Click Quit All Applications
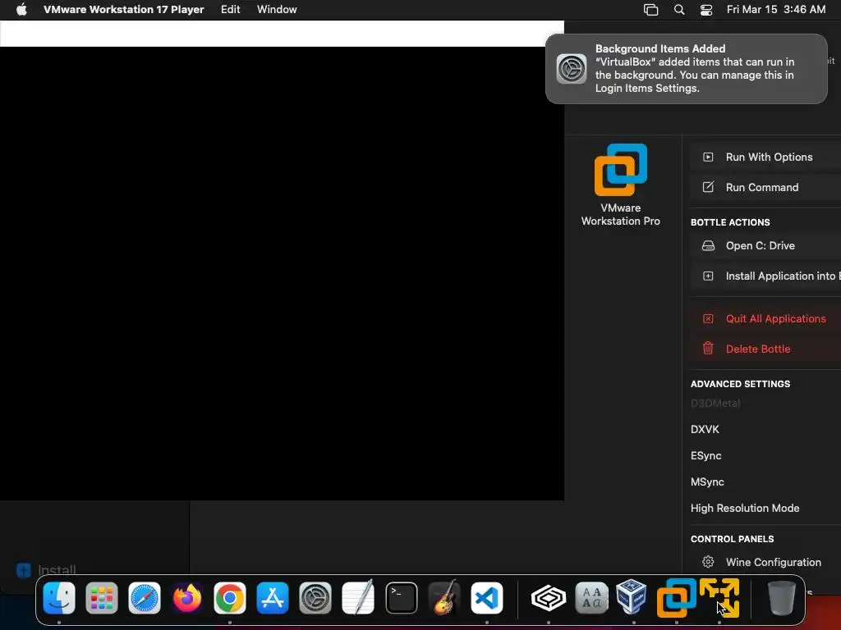The width and height of the screenshot is (841, 630). coord(765,319)
